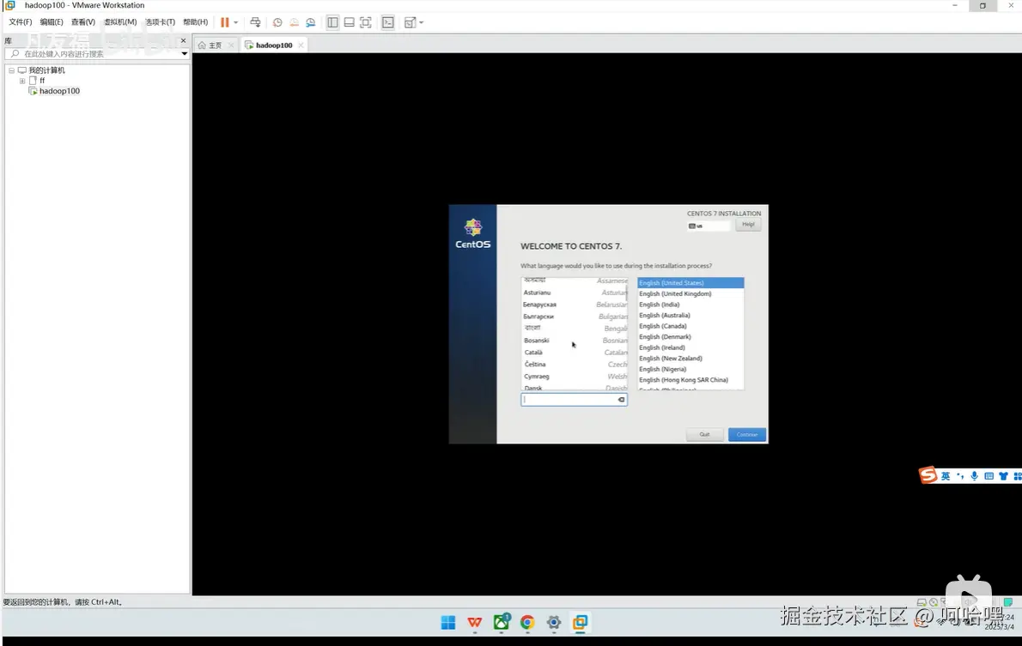Click the us keyboard layout indicator
Image resolution: width=1022 pixels, height=646 pixels.
tap(709, 226)
